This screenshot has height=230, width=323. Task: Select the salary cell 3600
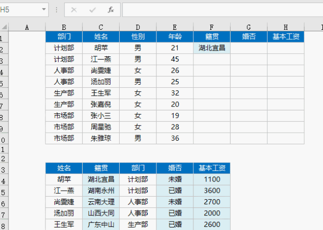[x=212, y=191]
